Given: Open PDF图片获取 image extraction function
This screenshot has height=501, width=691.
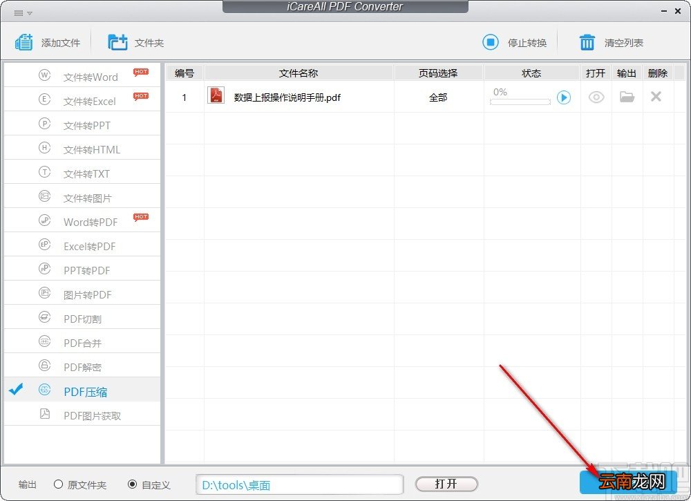Looking at the screenshot, I should 82,414.
